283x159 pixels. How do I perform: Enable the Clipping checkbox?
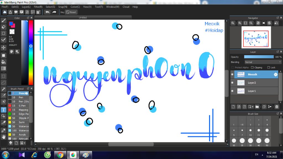[x=252, y=67]
